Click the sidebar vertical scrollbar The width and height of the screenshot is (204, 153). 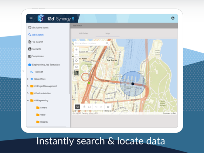click(69, 58)
